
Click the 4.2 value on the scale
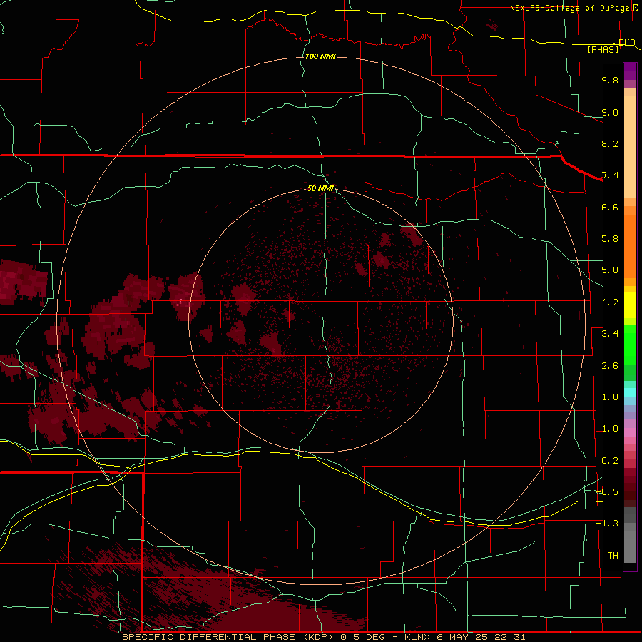click(x=610, y=302)
